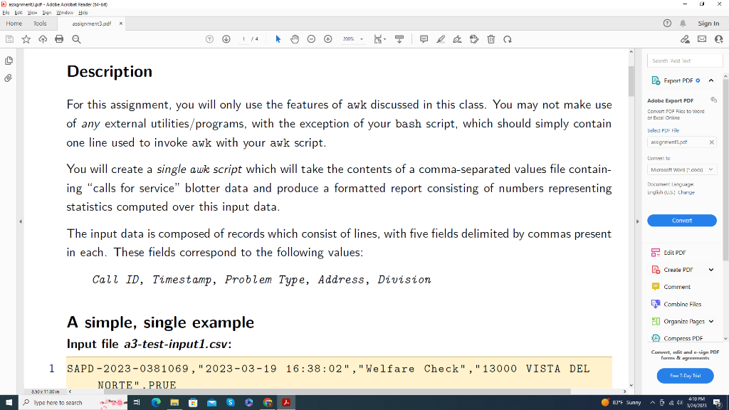Open the attachments paperclip panel
The width and height of the screenshot is (729, 410).
click(x=9, y=78)
